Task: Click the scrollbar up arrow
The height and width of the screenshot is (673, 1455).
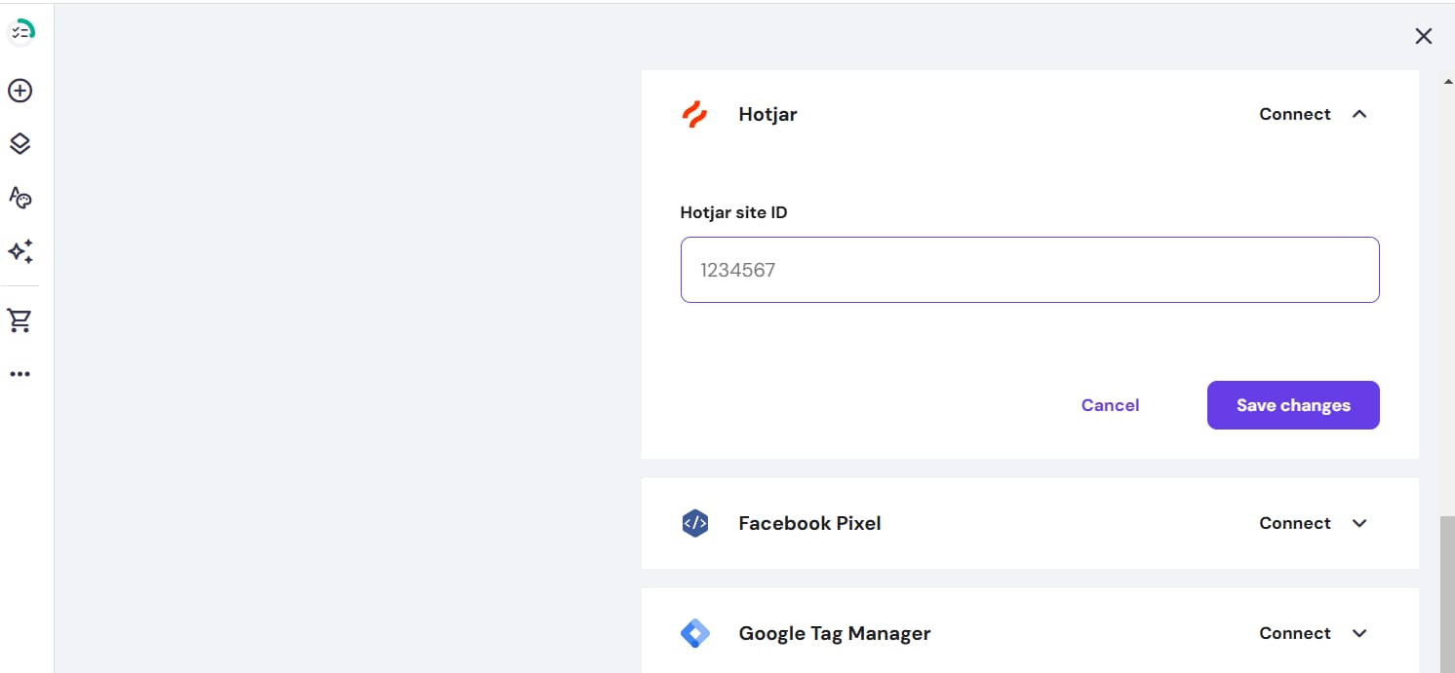Action: coord(1447,81)
